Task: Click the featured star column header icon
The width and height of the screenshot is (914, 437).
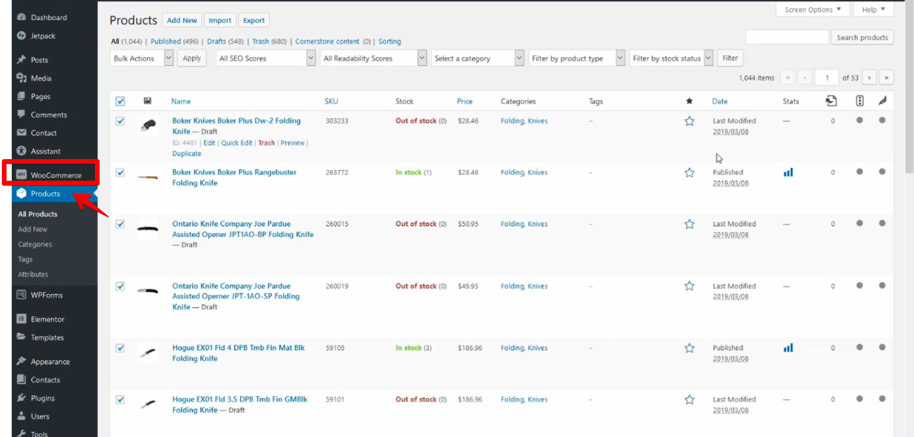Action: pyautogui.click(x=689, y=101)
